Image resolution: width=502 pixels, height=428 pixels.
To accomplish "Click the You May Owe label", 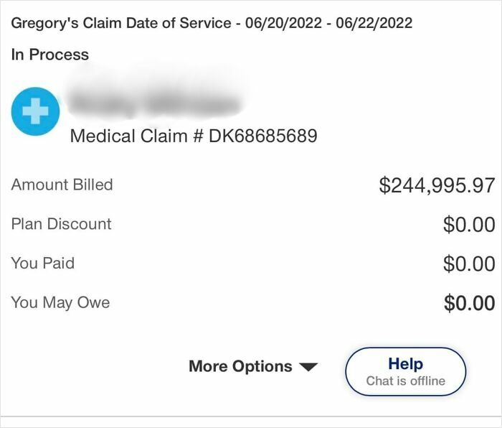I will pos(61,302).
